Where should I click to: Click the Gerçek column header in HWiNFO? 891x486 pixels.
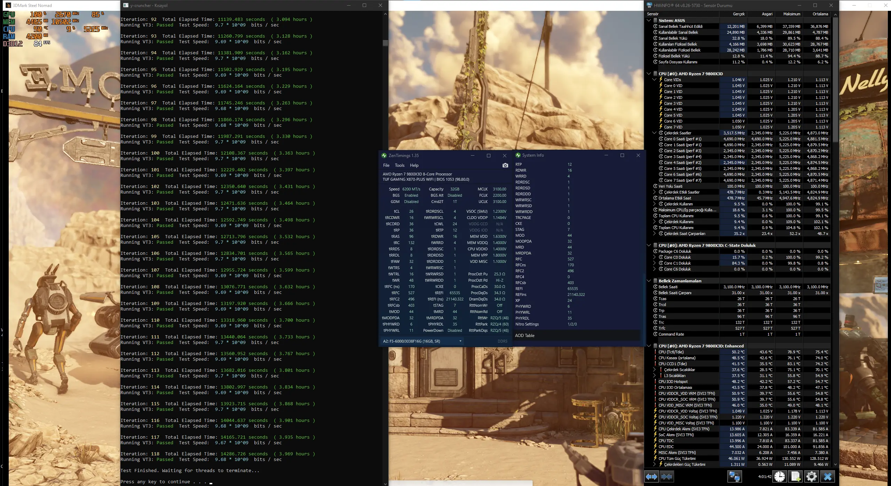pyautogui.click(x=734, y=14)
